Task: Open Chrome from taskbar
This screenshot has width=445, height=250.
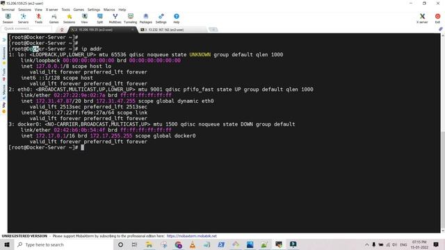Action: pyautogui.click(x=178, y=244)
